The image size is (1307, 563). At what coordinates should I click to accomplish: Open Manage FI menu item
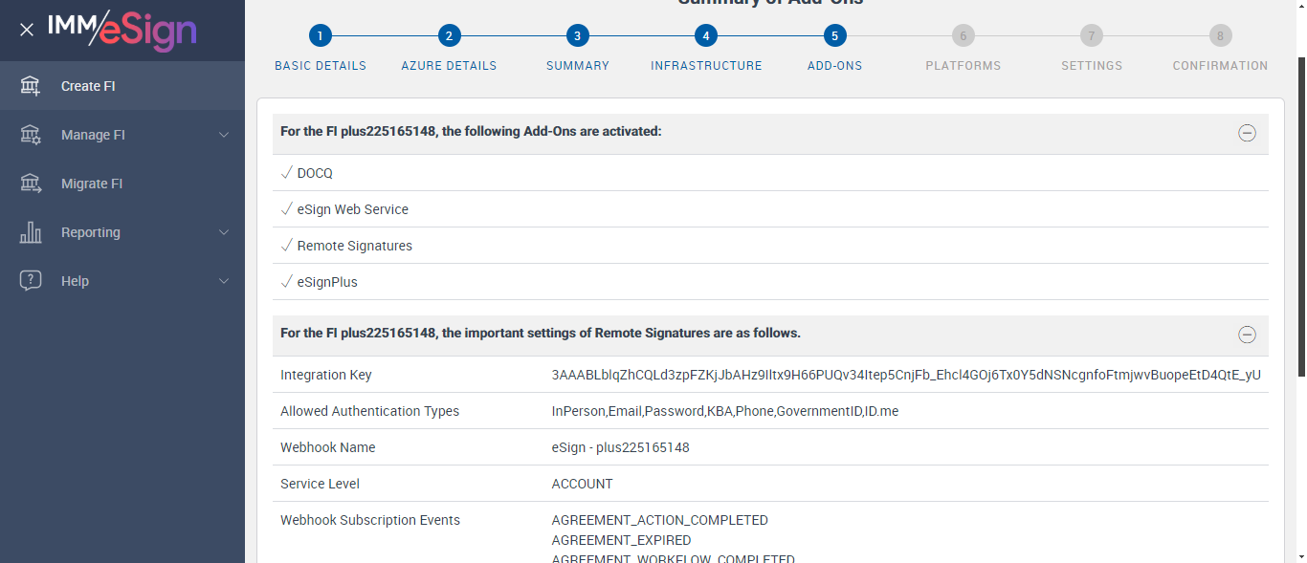coord(122,135)
